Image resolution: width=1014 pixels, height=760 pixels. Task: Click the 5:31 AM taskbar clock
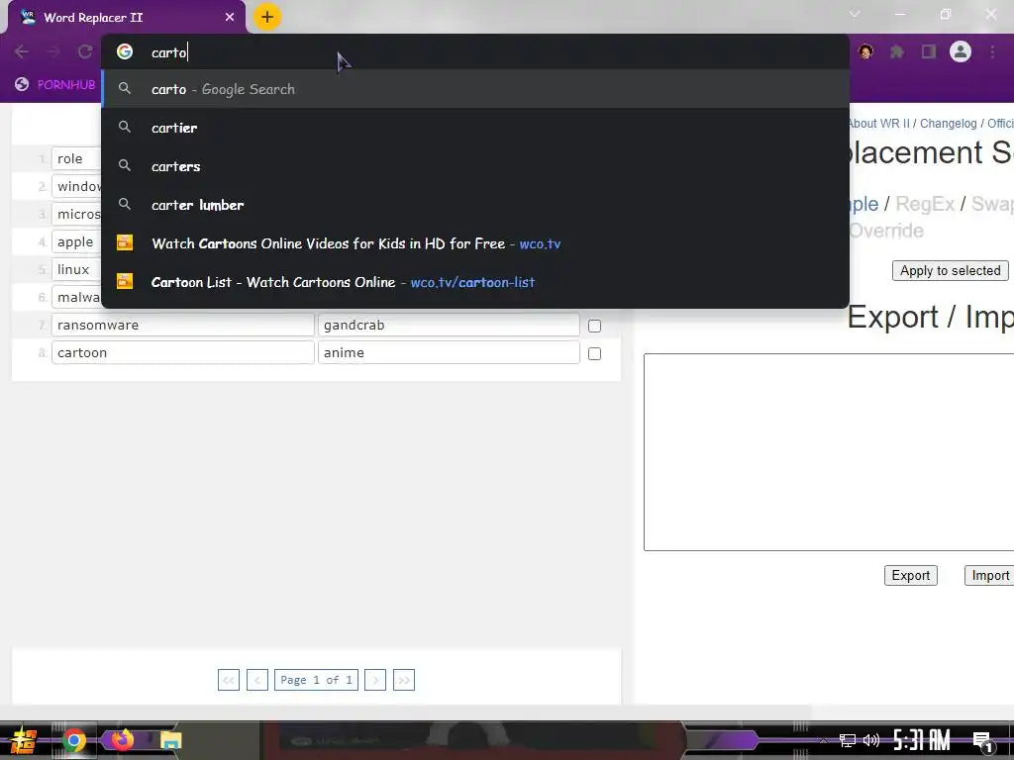[x=922, y=740]
